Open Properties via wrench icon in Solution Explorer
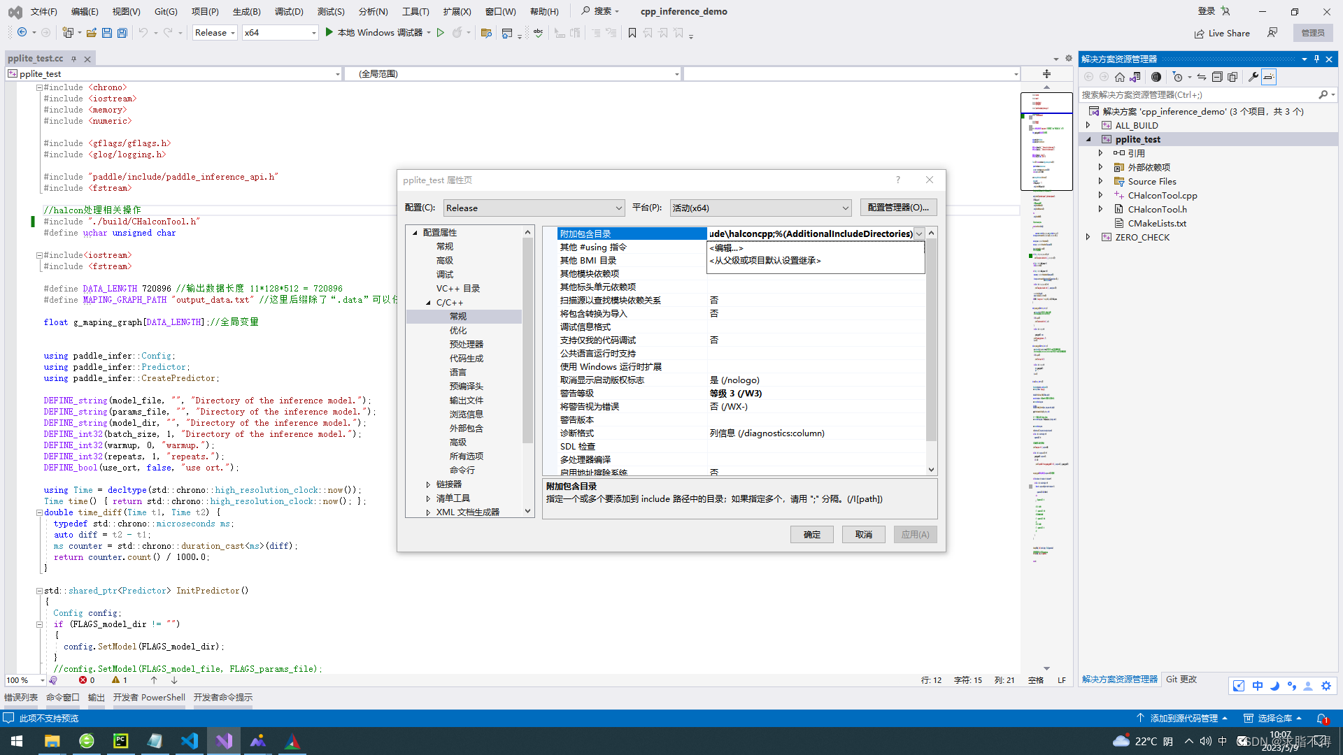This screenshot has width=1343, height=755. pos(1253,77)
